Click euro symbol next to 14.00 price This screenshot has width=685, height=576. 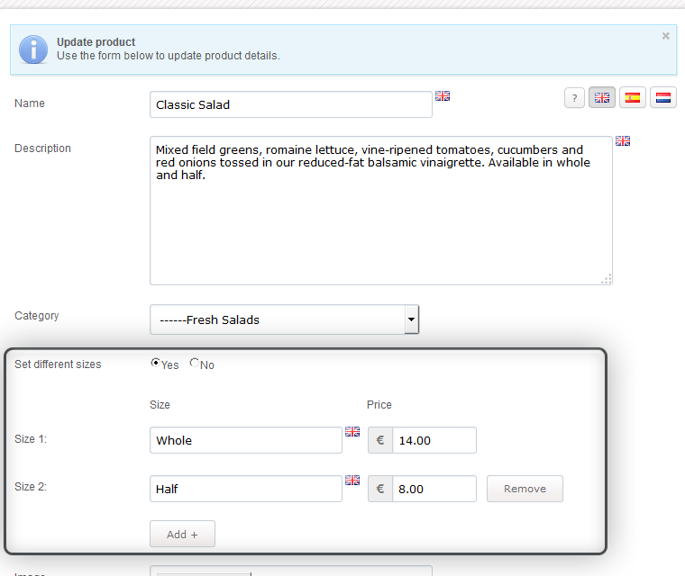pos(380,440)
